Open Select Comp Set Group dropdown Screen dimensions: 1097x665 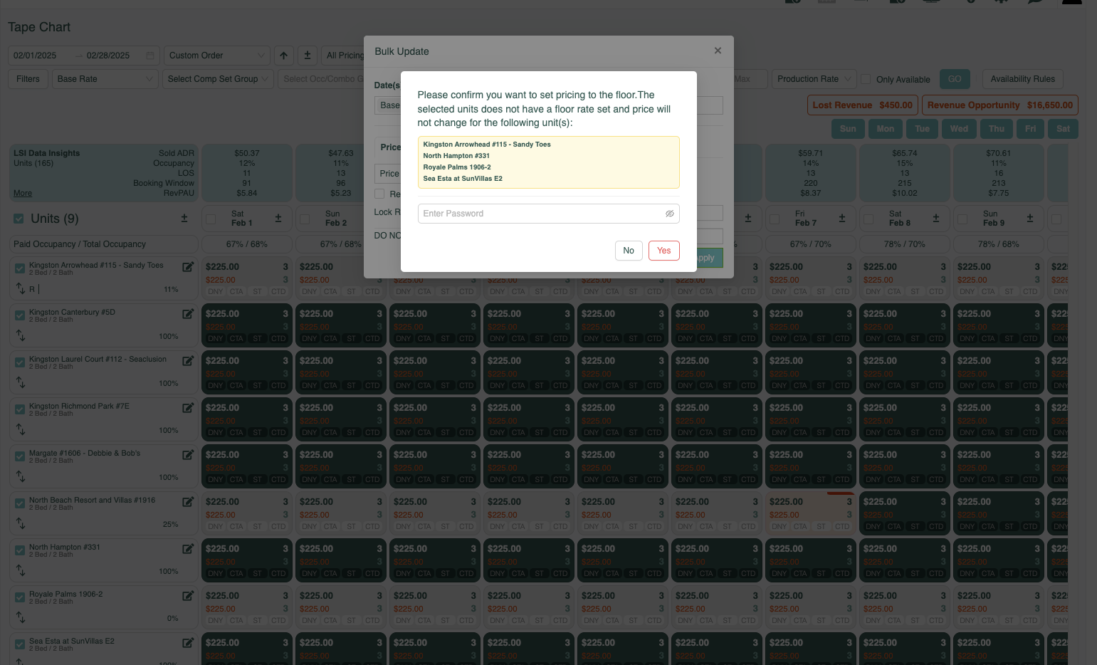(x=218, y=79)
